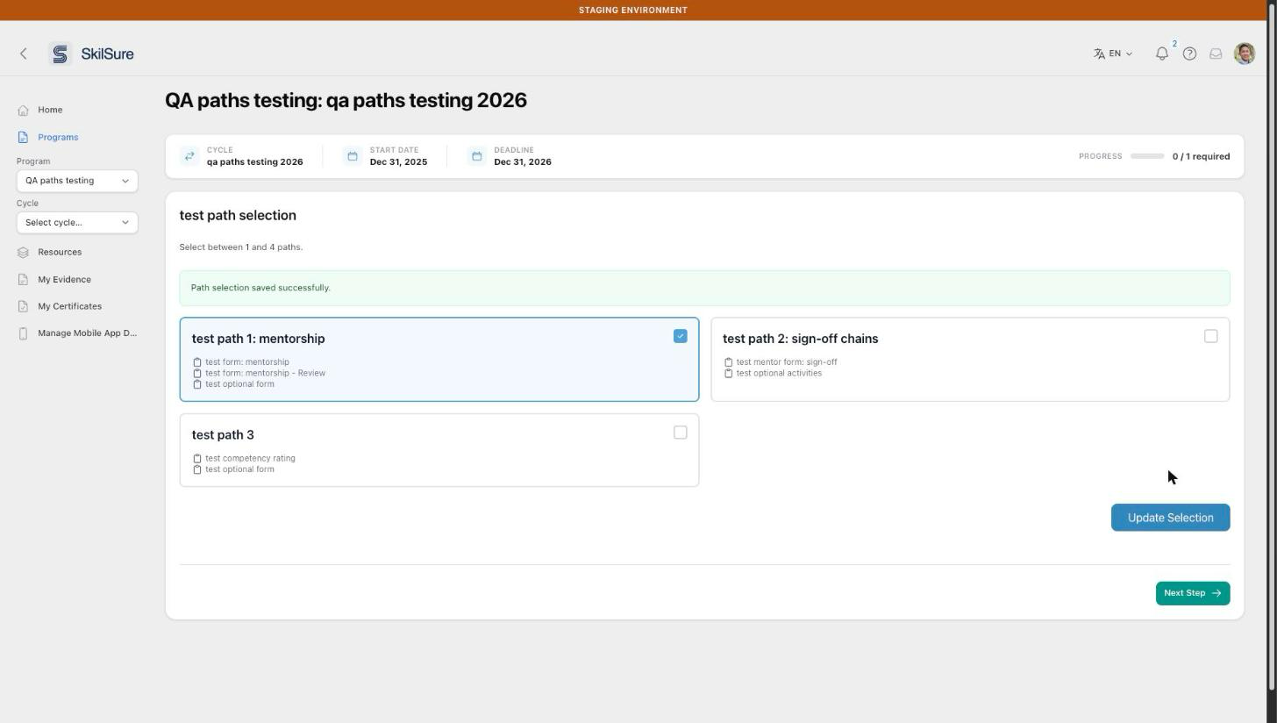Click the progress bar indicator
Image resolution: width=1277 pixels, height=723 pixels.
pos(1146,156)
